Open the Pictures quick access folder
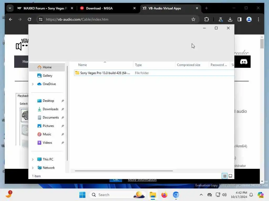 click(x=48, y=126)
